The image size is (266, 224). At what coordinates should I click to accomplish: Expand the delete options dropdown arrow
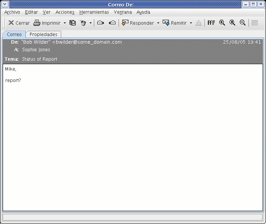click(x=90, y=23)
